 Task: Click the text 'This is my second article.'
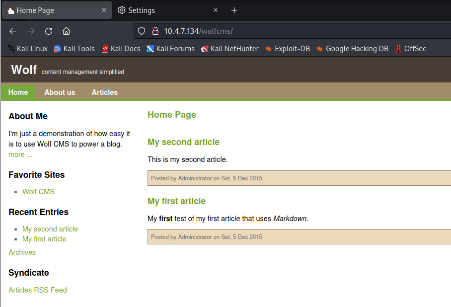(188, 159)
